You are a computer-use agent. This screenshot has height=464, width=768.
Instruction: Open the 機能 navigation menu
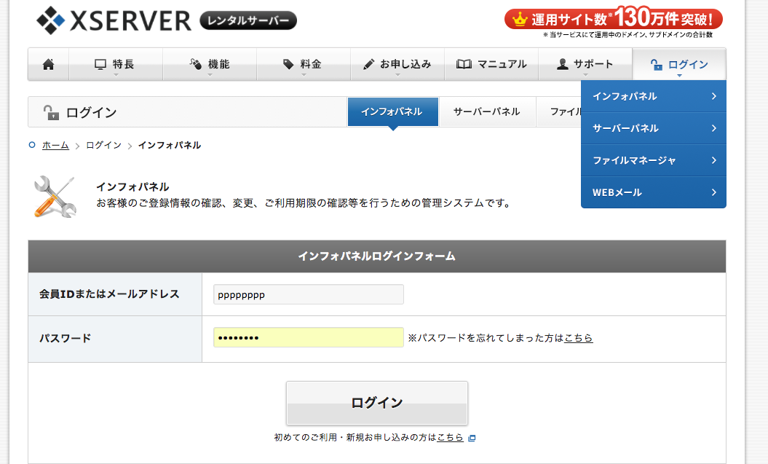tap(210, 64)
